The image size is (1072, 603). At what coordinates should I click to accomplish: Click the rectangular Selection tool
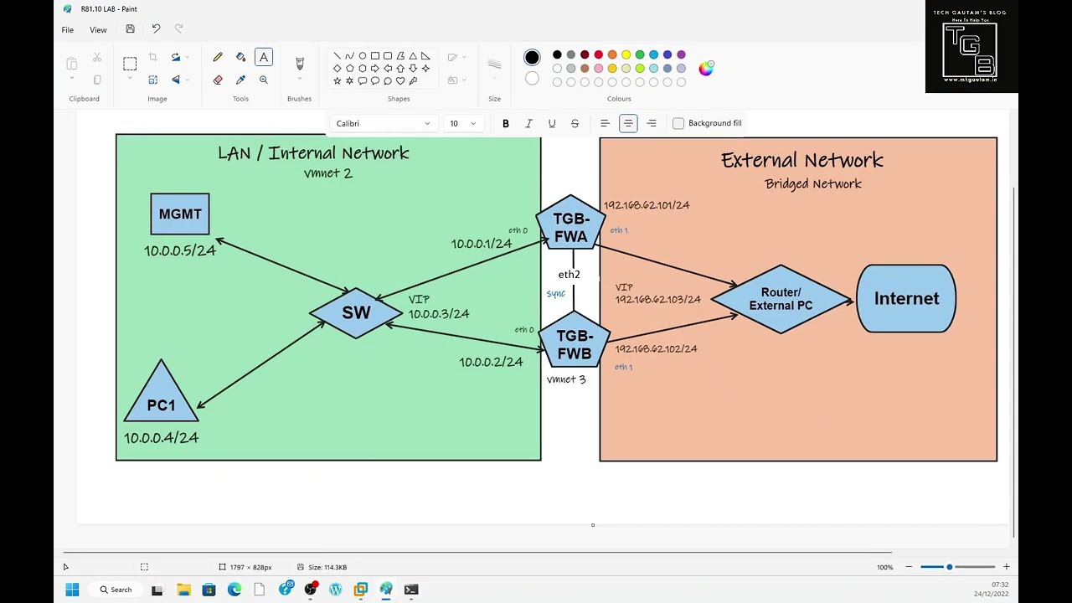point(130,63)
